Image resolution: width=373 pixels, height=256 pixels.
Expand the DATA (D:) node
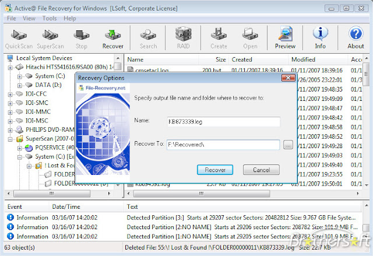click(19, 85)
